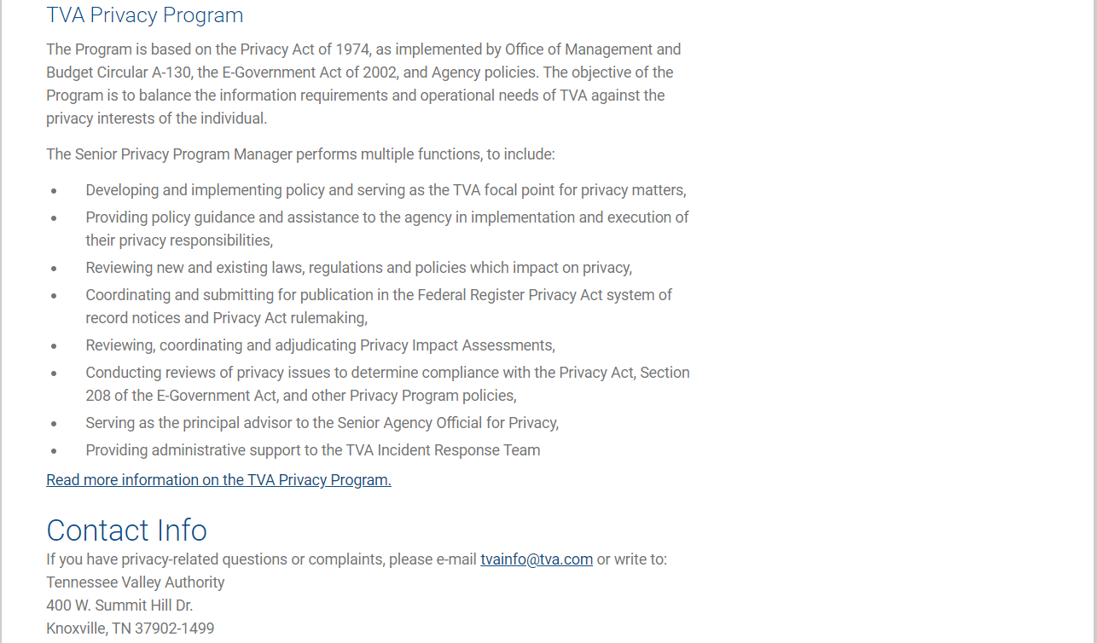The image size is (1097, 643).
Task: Open the 'Read more information on the TVA Privacy Program' link
Action: coord(218,480)
